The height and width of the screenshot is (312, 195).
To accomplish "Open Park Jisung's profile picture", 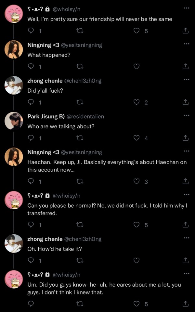I will pos(14,121).
